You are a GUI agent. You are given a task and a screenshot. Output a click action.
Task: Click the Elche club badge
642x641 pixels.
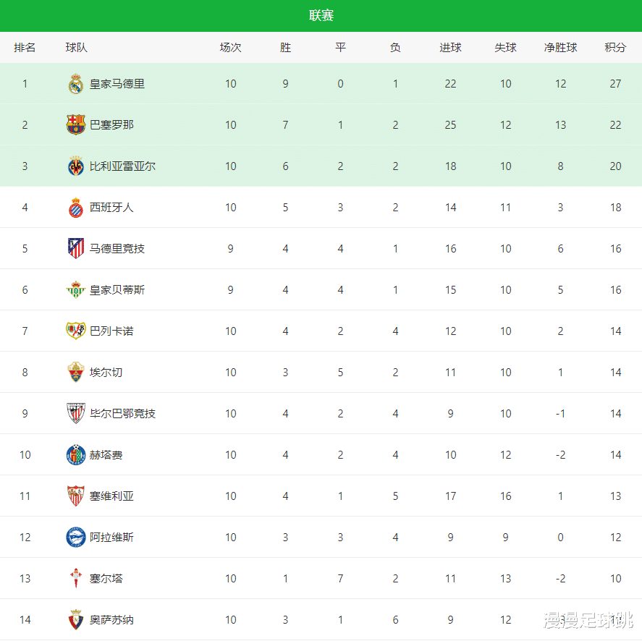[x=76, y=373]
